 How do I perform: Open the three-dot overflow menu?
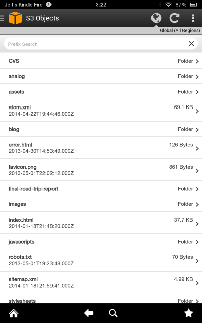click(193, 18)
